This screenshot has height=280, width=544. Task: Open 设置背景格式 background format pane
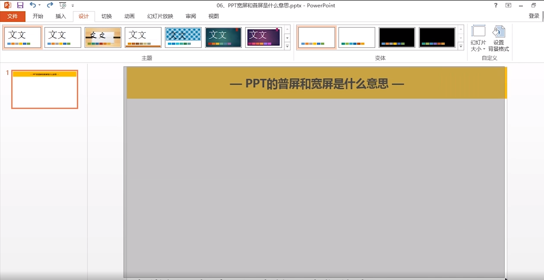tap(499, 38)
